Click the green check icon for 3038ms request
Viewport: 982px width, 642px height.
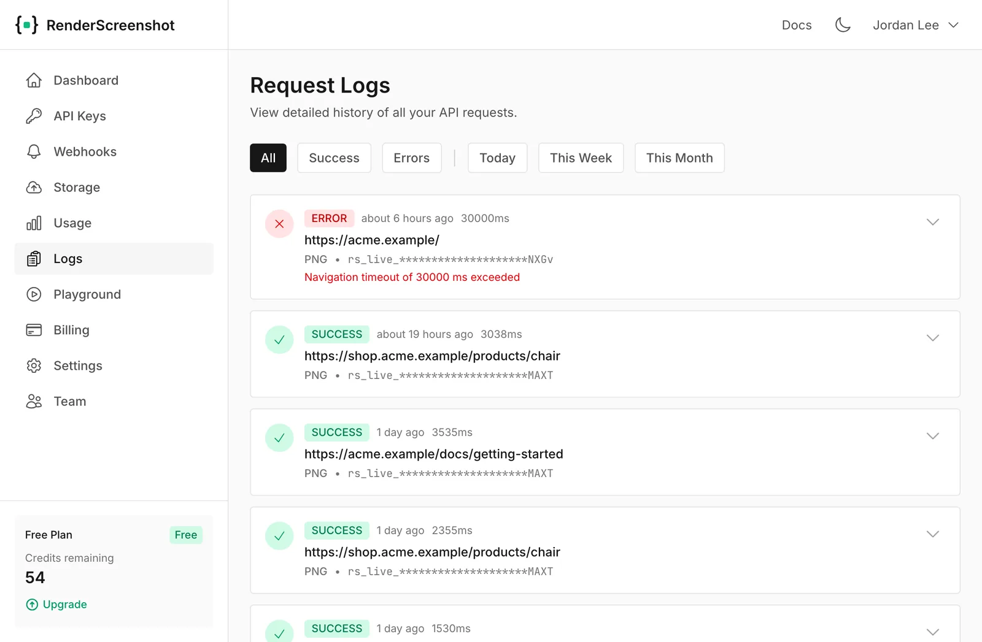(279, 340)
